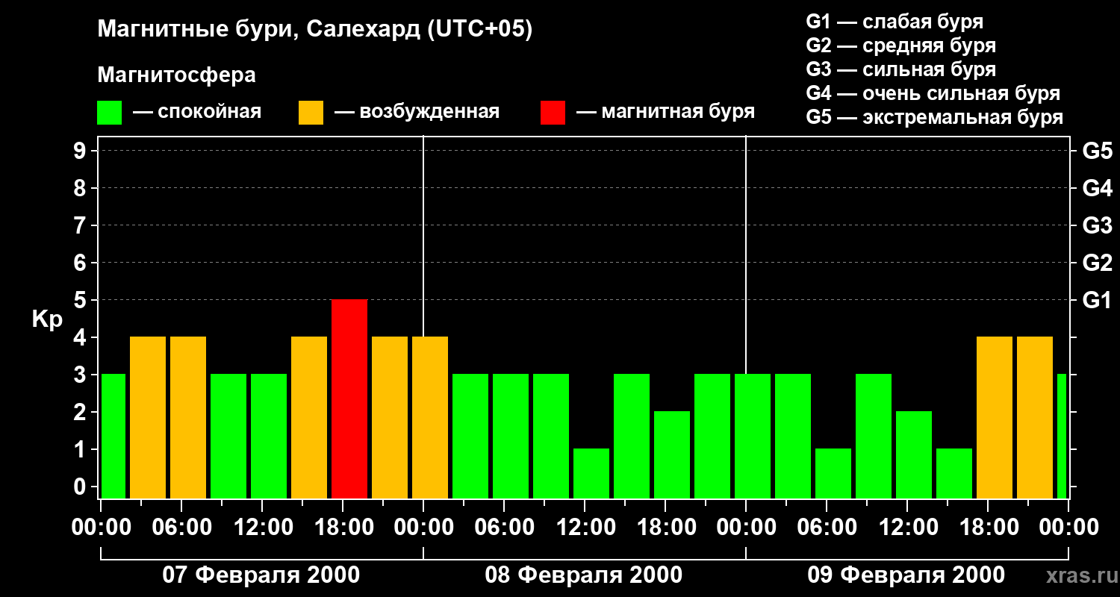Image resolution: width=1120 pixels, height=597 pixels.
Task: Click the 'G5' label on the right axis
Action: 1097,151
